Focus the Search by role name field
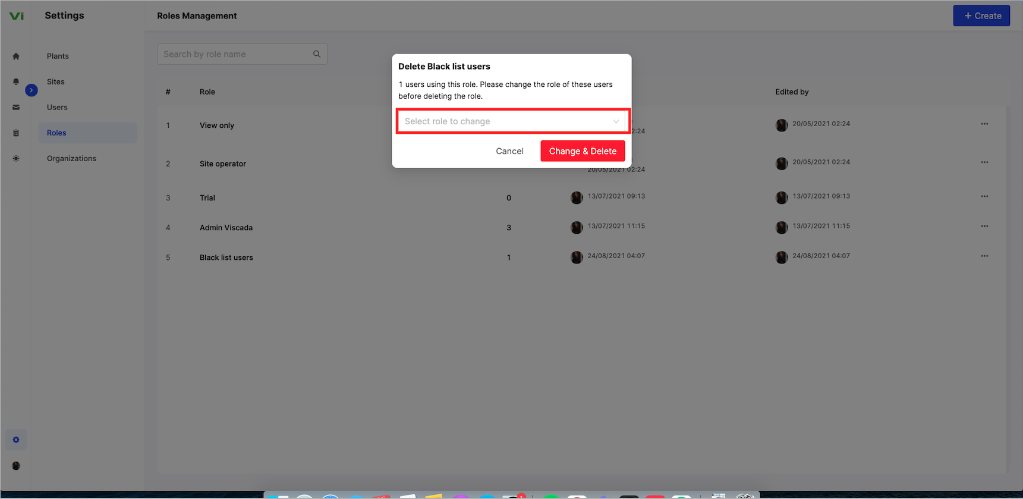 click(x=242, y=54)
